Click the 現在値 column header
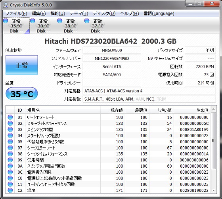Image resolution: width=222 pixels, height=199 pixels. (x=113, y=110)
